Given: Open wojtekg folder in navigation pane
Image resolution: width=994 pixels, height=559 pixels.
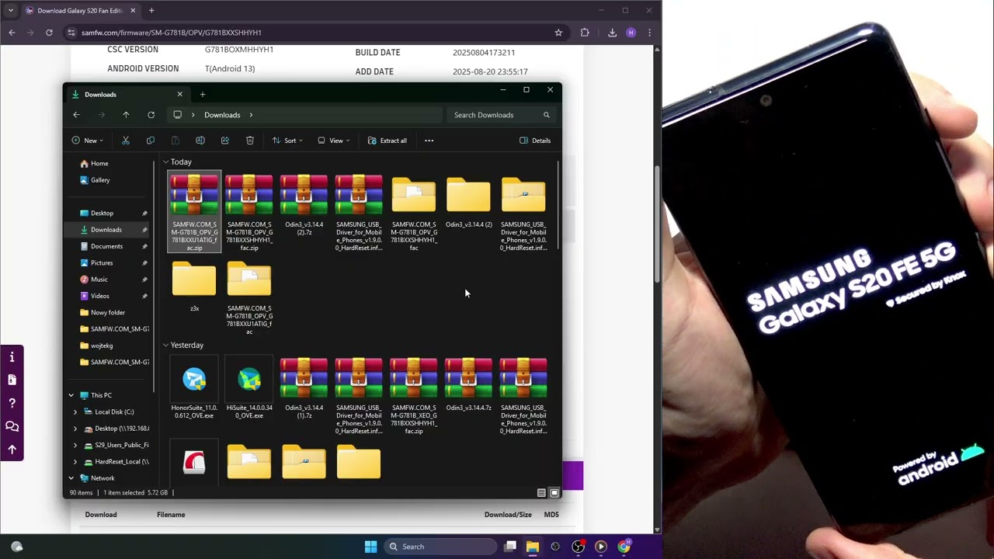Looking at the screenshot, I should pyautogui.click(x=102, y=345).
